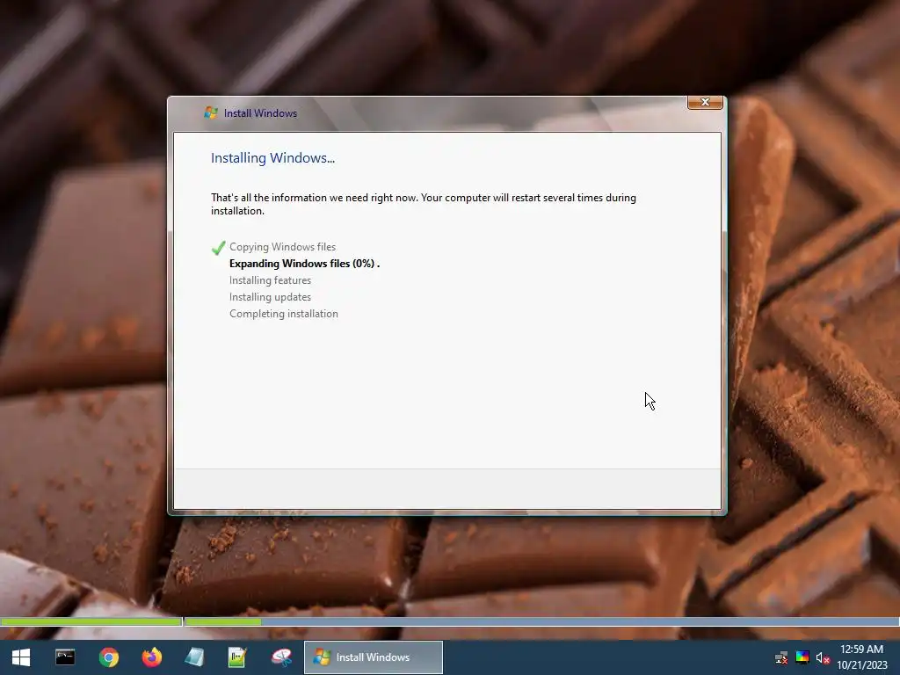Open the Windows Start menu
Viewport: 900px width, 675px height.
(x=21, y=657)
